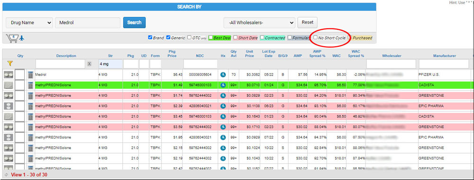Open the Drug Name search-by dropdown
Screen dimensions: 474x180
pyautogui.click(x=29, y=23)
